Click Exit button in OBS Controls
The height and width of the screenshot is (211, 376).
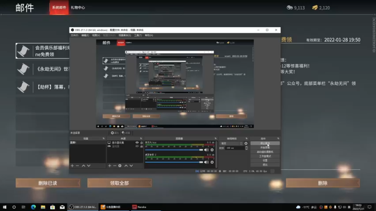pos(265,165)
